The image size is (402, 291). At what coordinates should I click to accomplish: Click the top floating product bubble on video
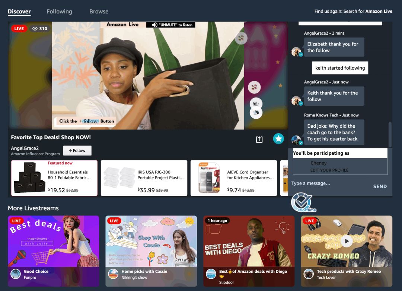(241, 38)
